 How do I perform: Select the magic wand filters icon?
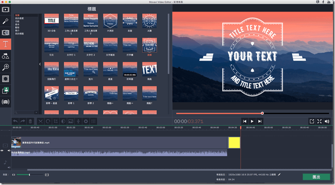pyautogui.click(x=6, y=21)
